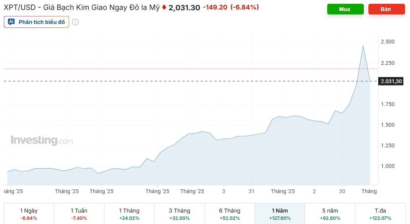
Task: Click the chart peak near 2.500
Action: click(363, 46)
